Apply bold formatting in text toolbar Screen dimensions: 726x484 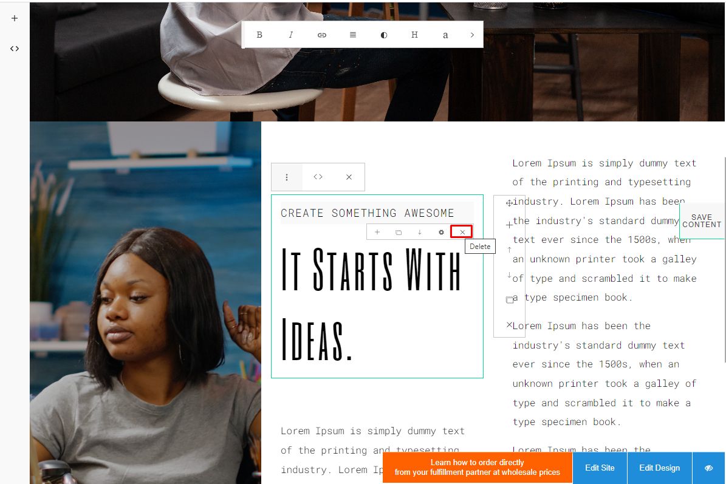[x=259, y=35]
